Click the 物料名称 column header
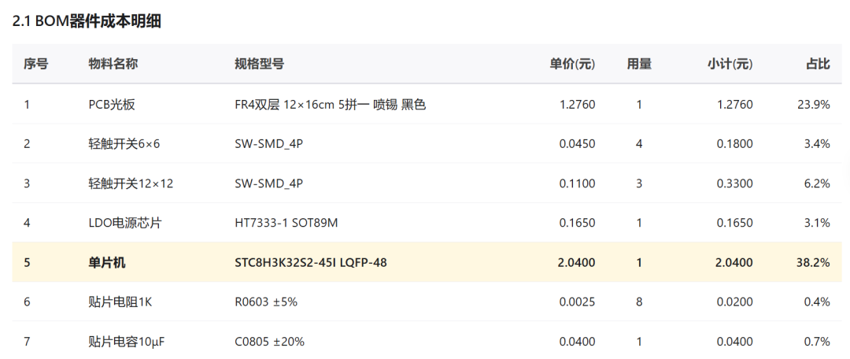This screenshot has width=850, height=359. coord(113,64)
